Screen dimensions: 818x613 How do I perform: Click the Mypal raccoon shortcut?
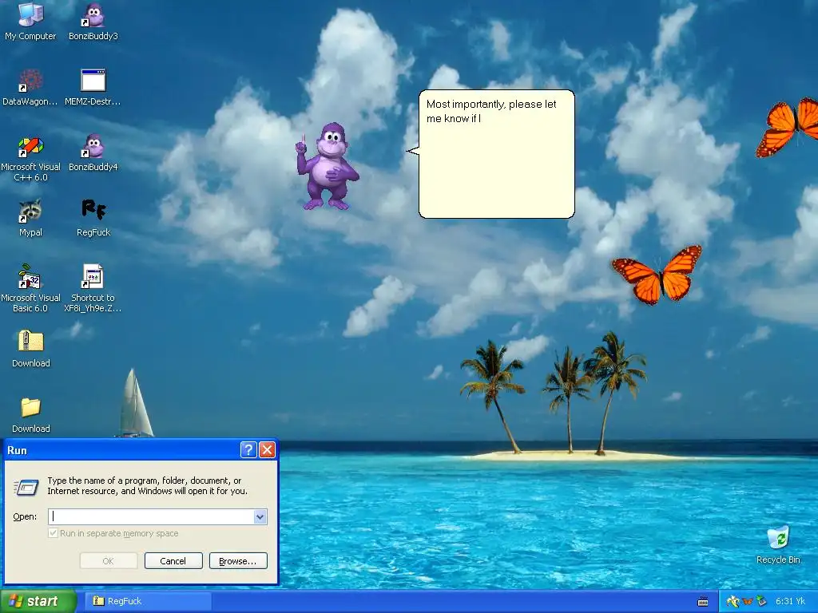coord(31,218)
